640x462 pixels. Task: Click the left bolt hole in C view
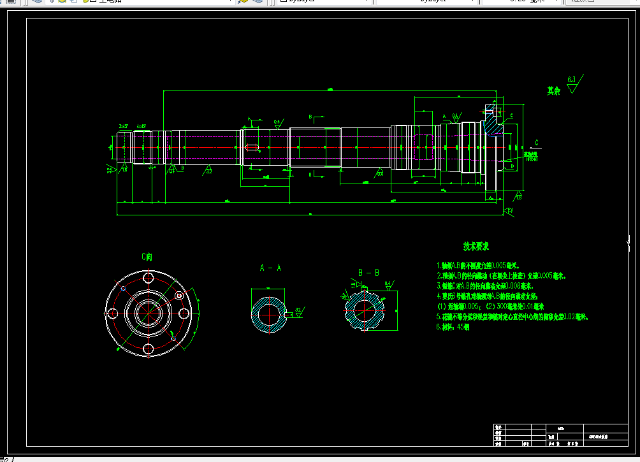113,314
